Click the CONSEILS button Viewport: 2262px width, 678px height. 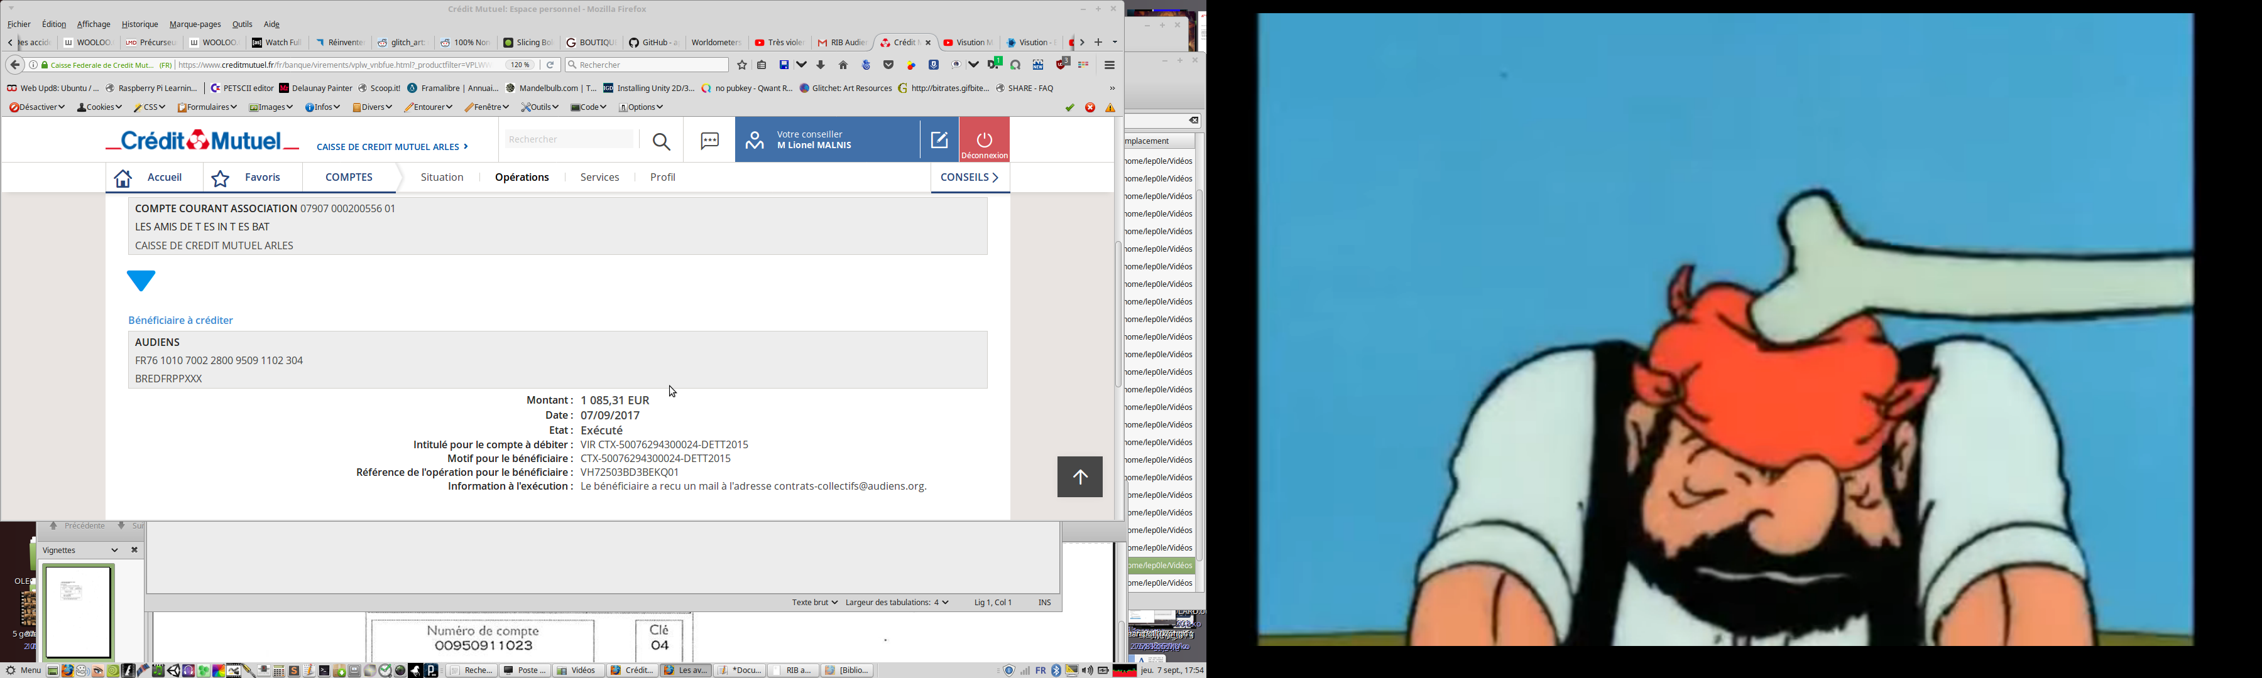coord(970,177)
